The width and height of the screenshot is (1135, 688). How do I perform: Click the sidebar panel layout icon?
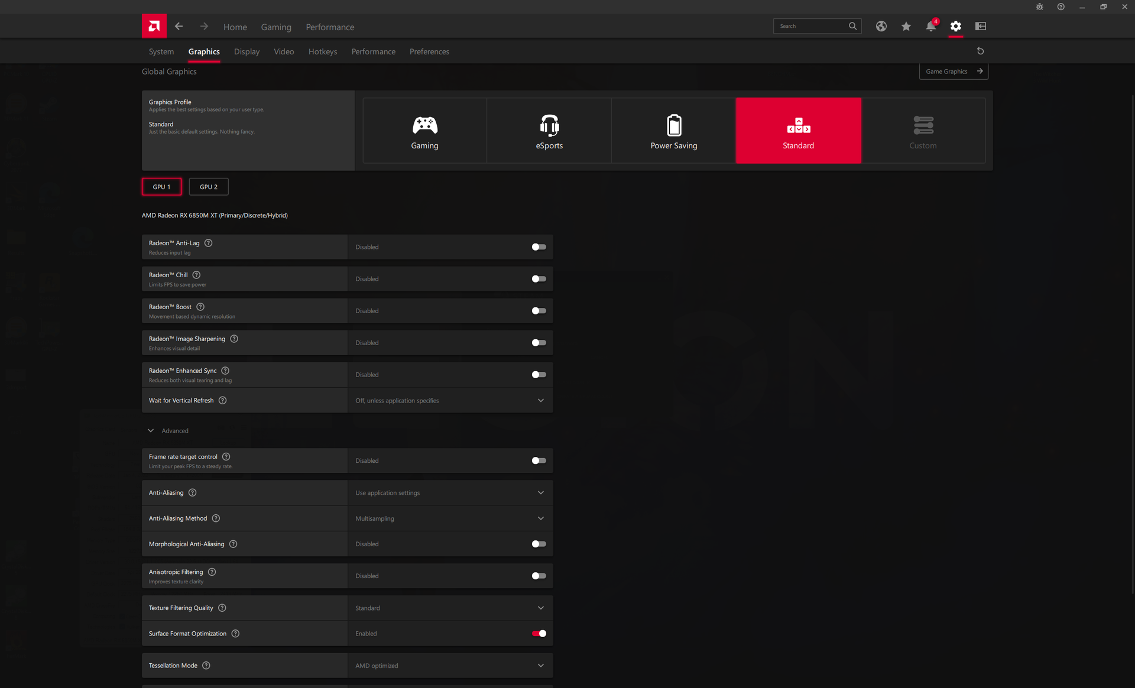981,26
